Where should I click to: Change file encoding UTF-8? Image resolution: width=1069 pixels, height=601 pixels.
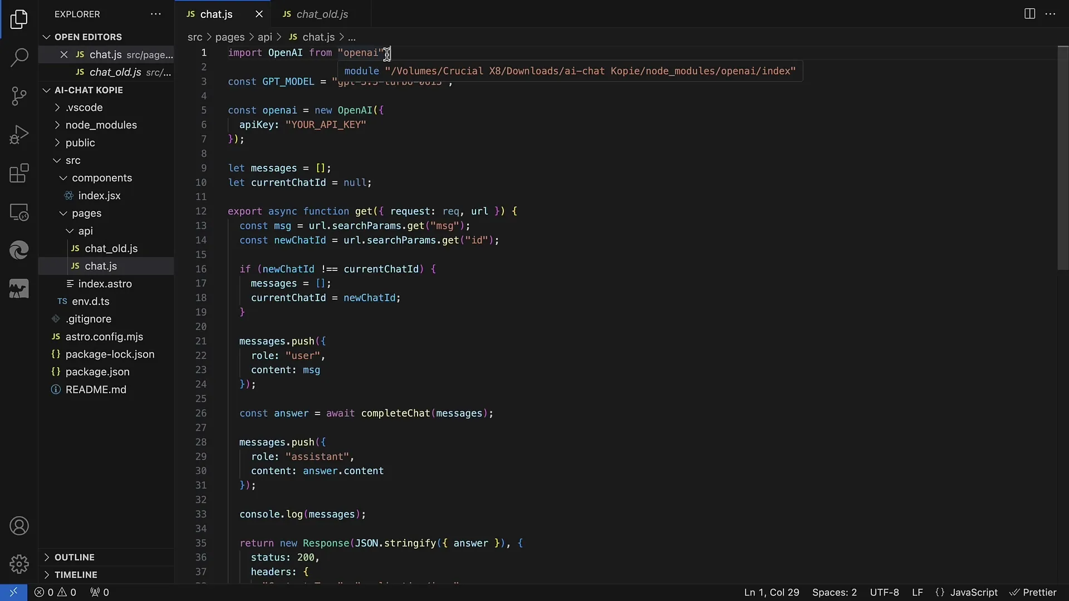click(884, 592)
